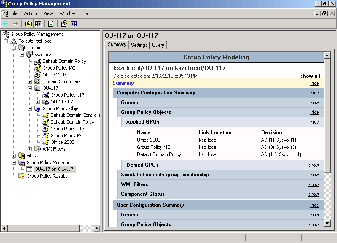This screenshot has width=337, height=243.
Task: Collapse the OU-117 tree node
Action: 29,88
